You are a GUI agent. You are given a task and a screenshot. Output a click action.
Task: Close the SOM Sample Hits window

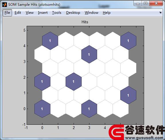tap(156, 3)
